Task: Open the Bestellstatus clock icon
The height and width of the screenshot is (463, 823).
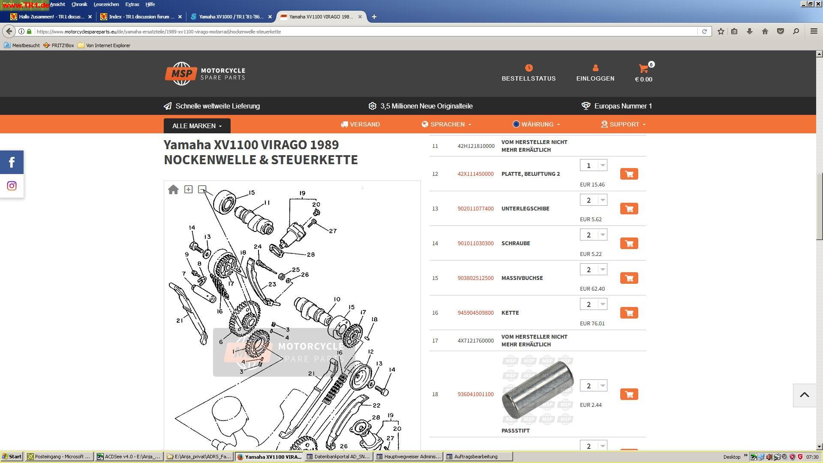Action: point(529,68)
